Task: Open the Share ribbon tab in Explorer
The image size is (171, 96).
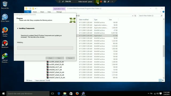Action: 42,12
